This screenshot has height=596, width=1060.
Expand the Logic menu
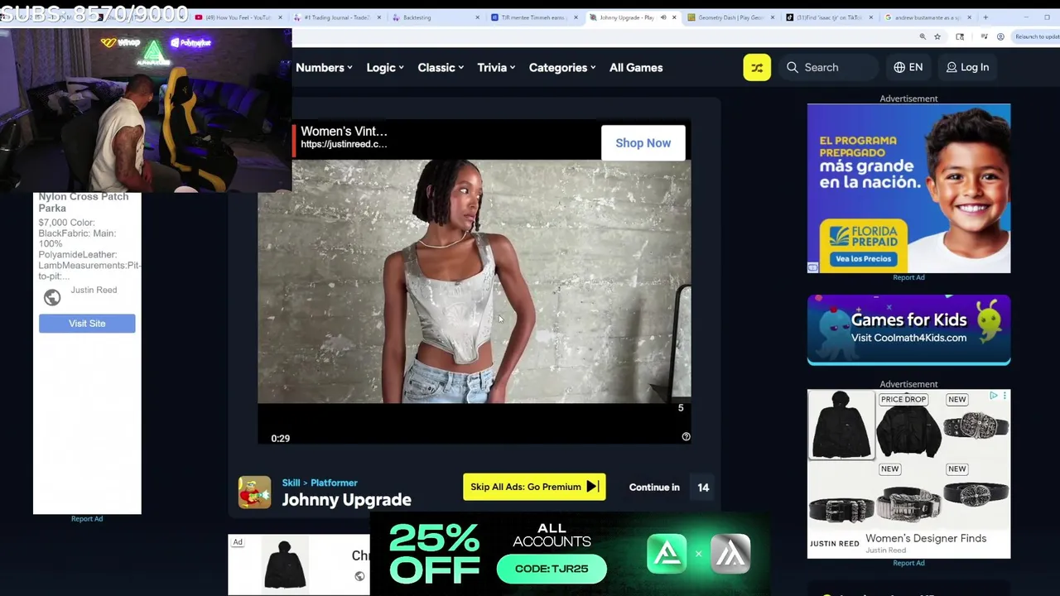point(385,67)
